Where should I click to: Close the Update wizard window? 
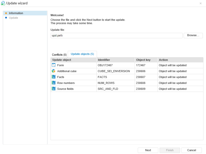point(200,3)
